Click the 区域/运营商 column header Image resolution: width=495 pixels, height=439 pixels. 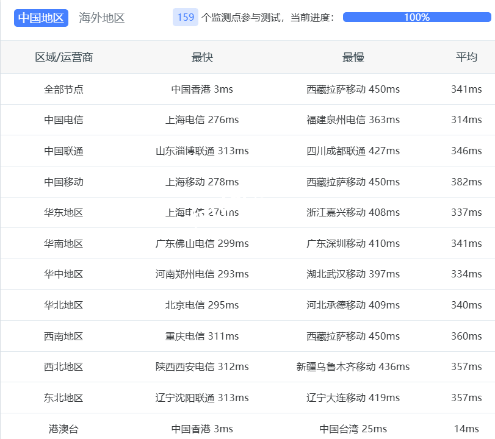click(x=63, y=57)
